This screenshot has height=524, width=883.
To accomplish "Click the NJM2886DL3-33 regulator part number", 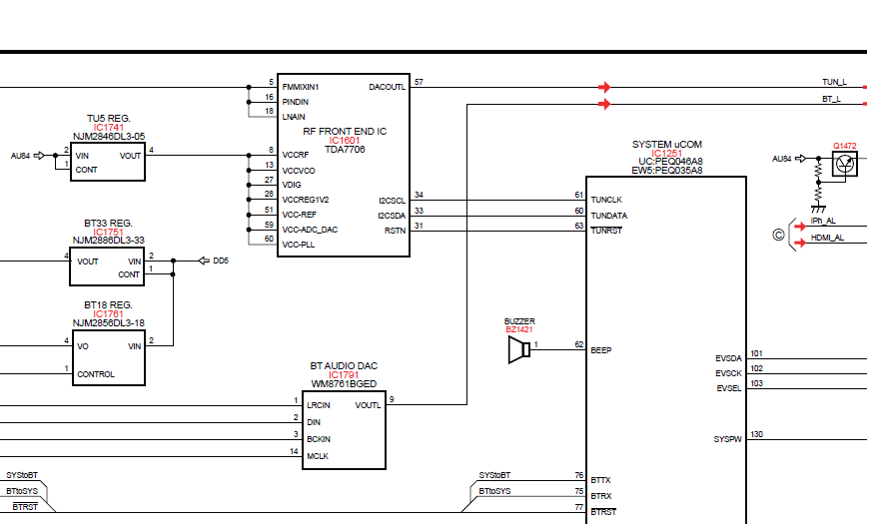I will (x=109, y=241).
